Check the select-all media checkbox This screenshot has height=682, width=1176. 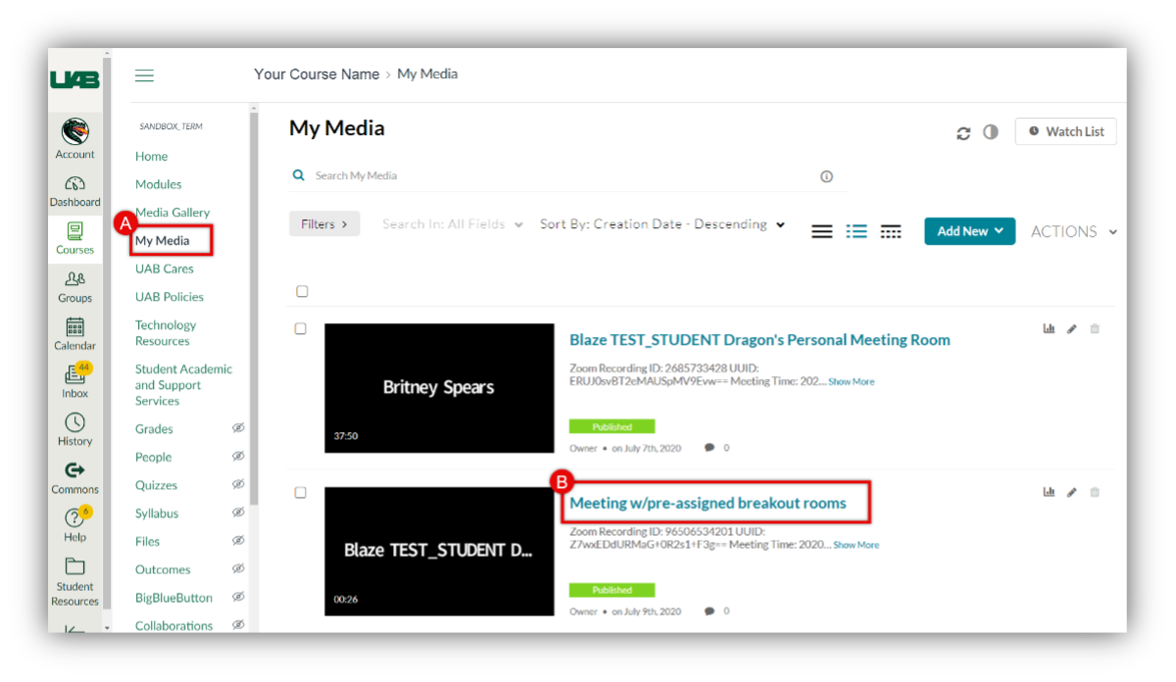[x=302, y=291]
